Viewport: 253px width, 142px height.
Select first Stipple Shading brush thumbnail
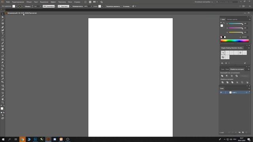[223, 52]
